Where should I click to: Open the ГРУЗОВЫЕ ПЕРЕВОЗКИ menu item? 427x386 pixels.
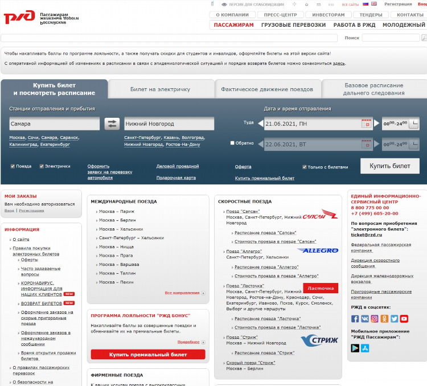pos(293,25)
